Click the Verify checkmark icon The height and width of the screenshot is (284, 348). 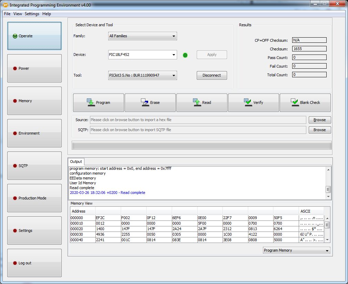click(x=248, y=102)
